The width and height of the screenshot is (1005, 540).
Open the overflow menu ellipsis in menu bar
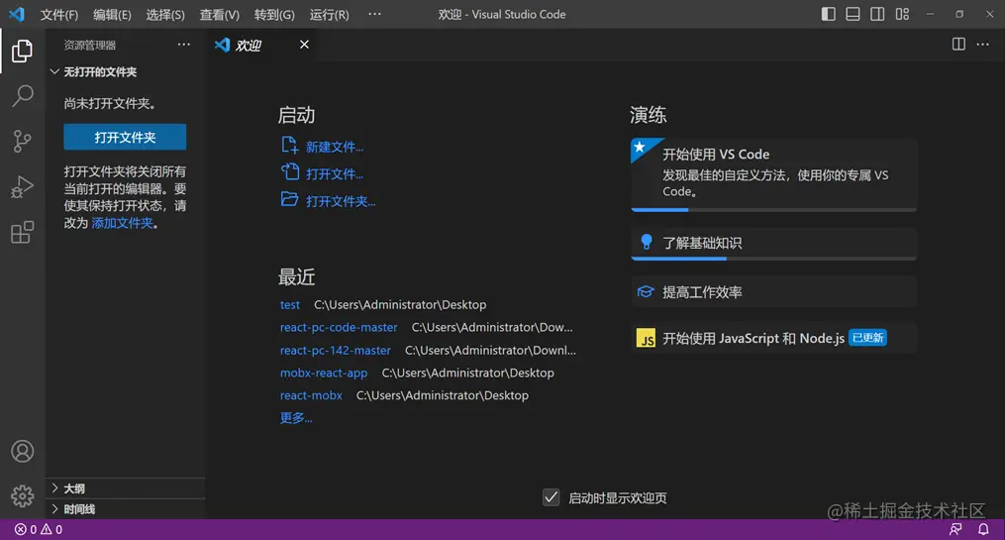375,14
